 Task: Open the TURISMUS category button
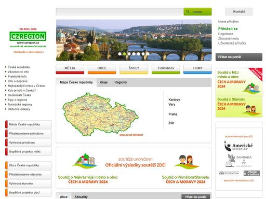pyautogui.click(x=166, y=69)
